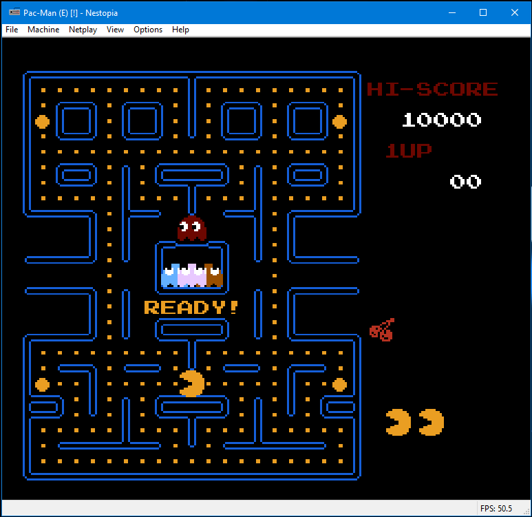Minimize the Nestopia window
532x517 pixels.
click(x=452, y=12)
